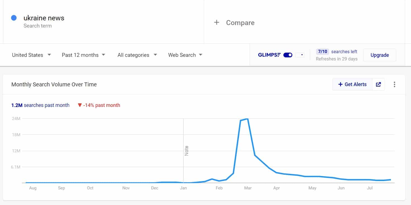Image resolution: width=411 pixels, height=205 pixels.
Task: Change the Web Search type dropdown
Action: point(185,55)
